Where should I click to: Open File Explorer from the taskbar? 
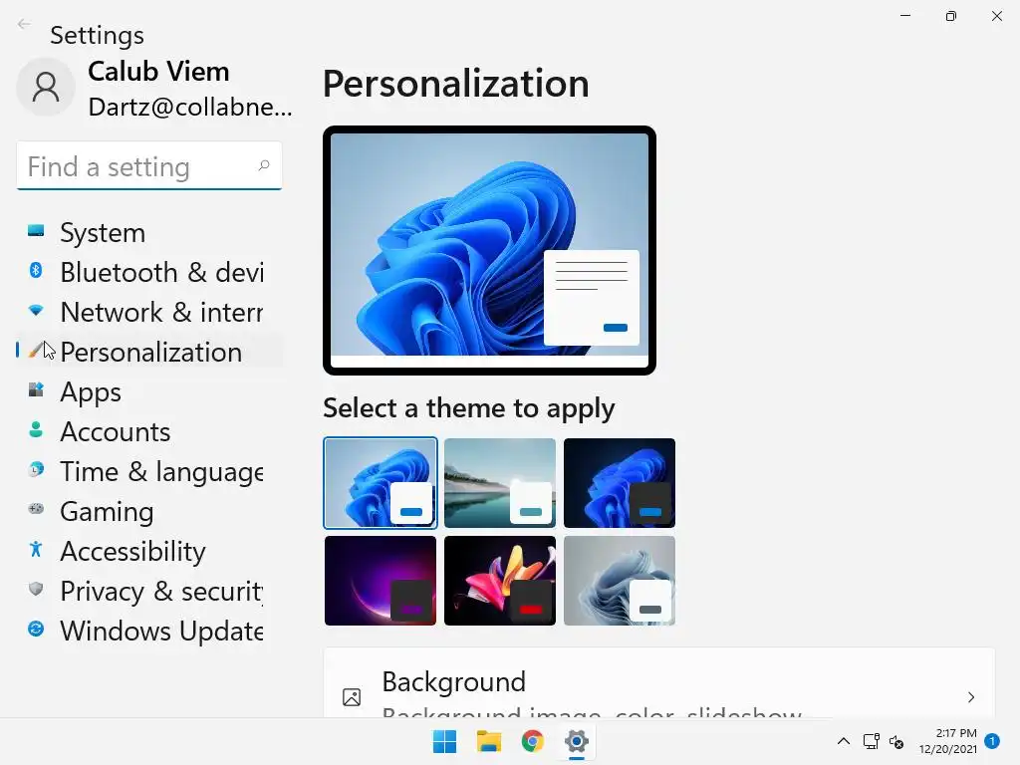(488, 741)
